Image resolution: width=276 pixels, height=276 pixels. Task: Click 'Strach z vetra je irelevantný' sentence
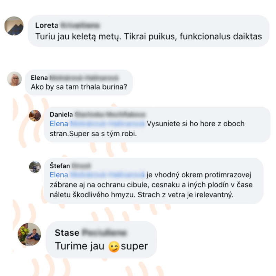(x=186, y=195)
